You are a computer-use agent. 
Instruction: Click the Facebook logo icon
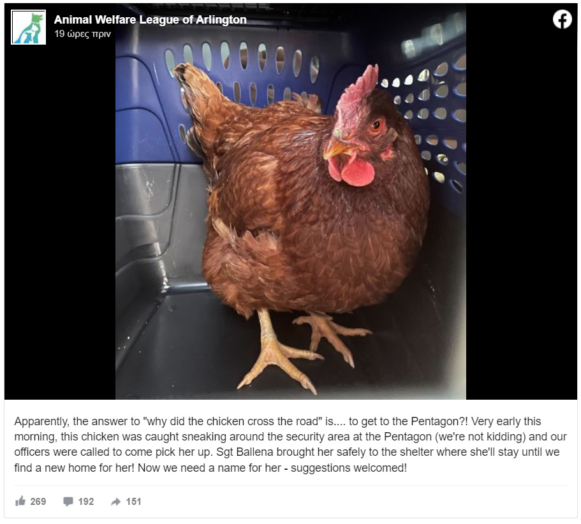pyautogui.click(x=562, y=19)
